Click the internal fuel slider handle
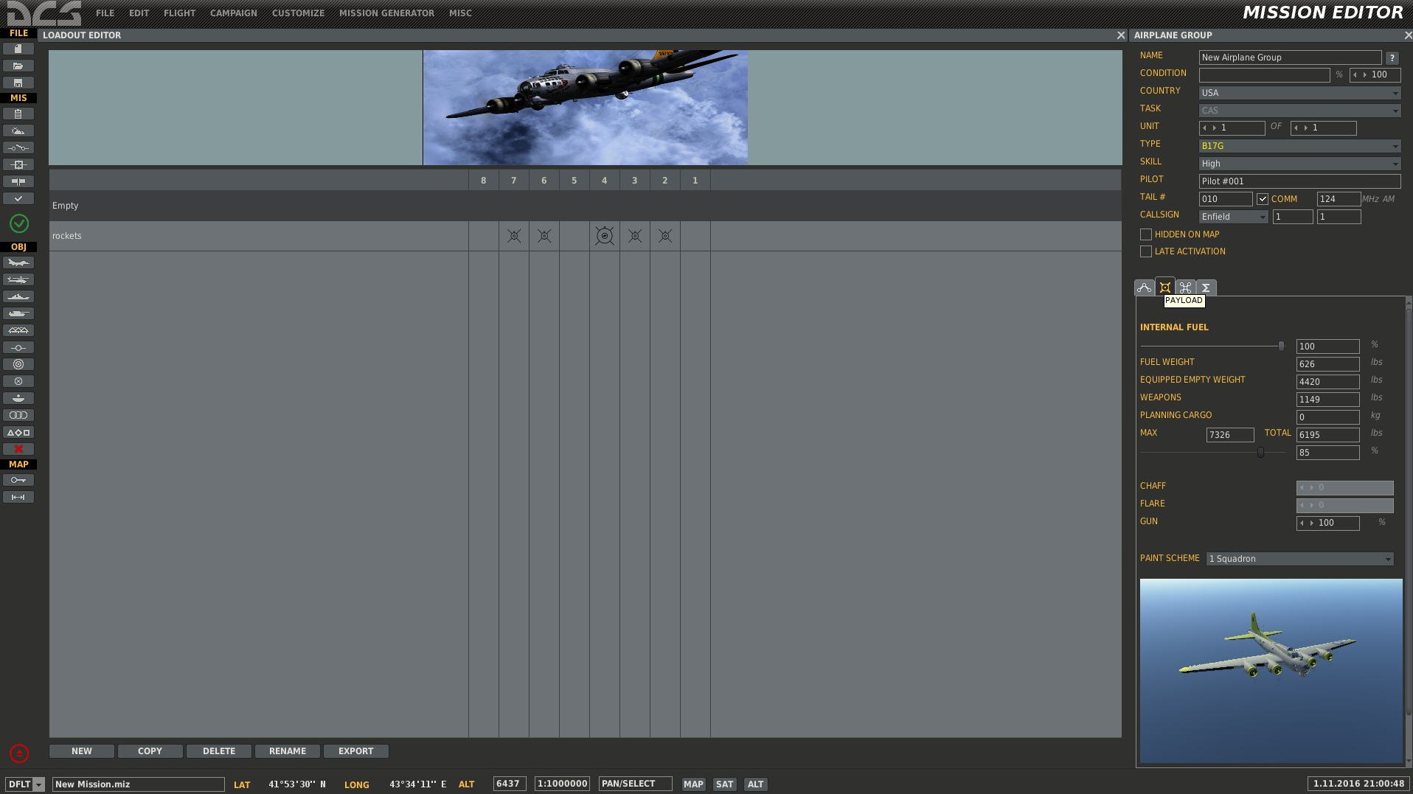This screenshot has width=1413, height=794. pos(1282,346)
